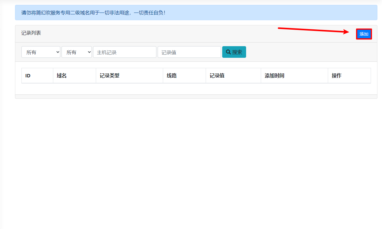Click the 记录列表 panel title
This screenshot has width=382, height=229.
31,33
